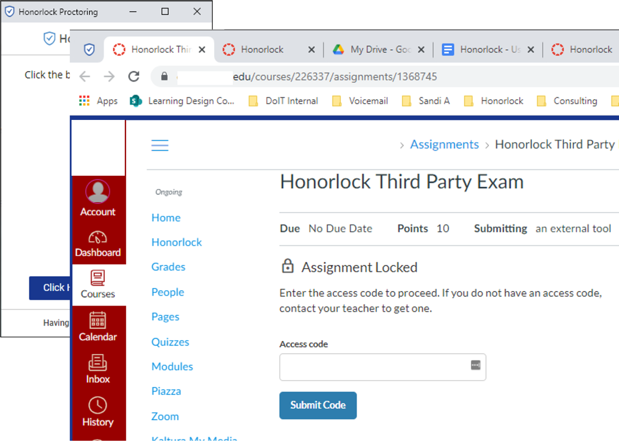Open Zoom in course navigation
619x441 pixels.
[165, 416]
